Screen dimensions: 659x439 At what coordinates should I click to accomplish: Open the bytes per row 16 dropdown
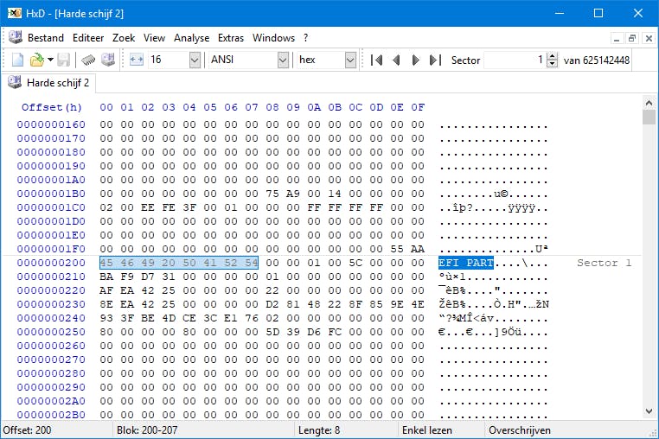pyautogui.click(x=195, y=60)
